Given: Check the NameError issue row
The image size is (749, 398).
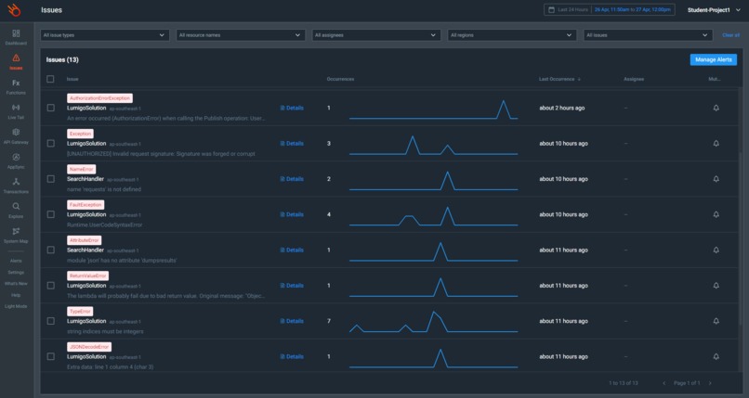Looking at the screenshot, I should [50, 179].
